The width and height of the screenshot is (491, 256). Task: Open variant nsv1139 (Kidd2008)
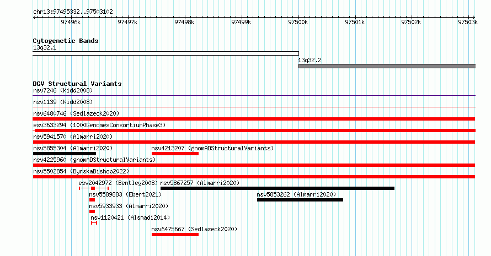tap(63, 102)
